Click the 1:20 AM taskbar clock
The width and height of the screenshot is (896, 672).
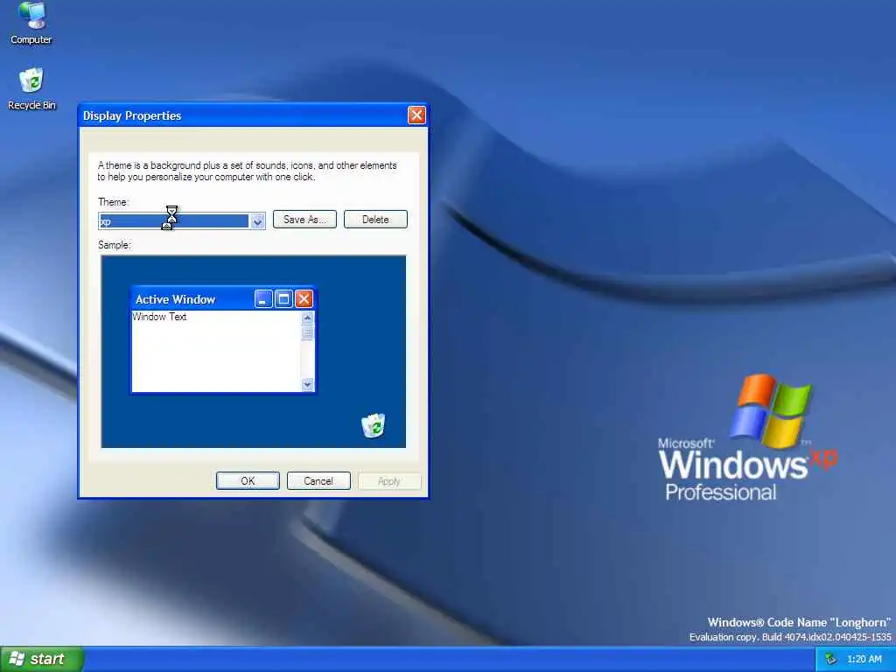pyautogui.click(x=864, y=660)
